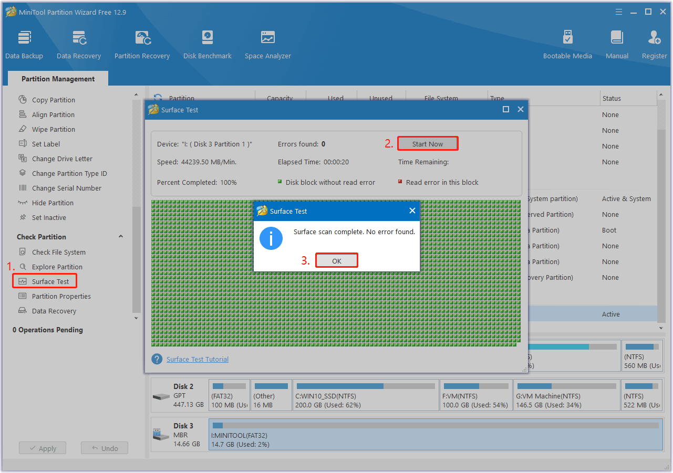
Task: Click up arrow of sidebar scrollbar
Action: point(137,95)
